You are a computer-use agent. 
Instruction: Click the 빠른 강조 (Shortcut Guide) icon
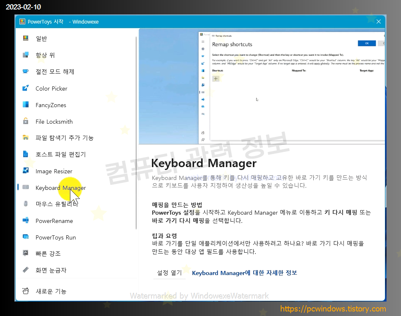[x=26, y=253]
